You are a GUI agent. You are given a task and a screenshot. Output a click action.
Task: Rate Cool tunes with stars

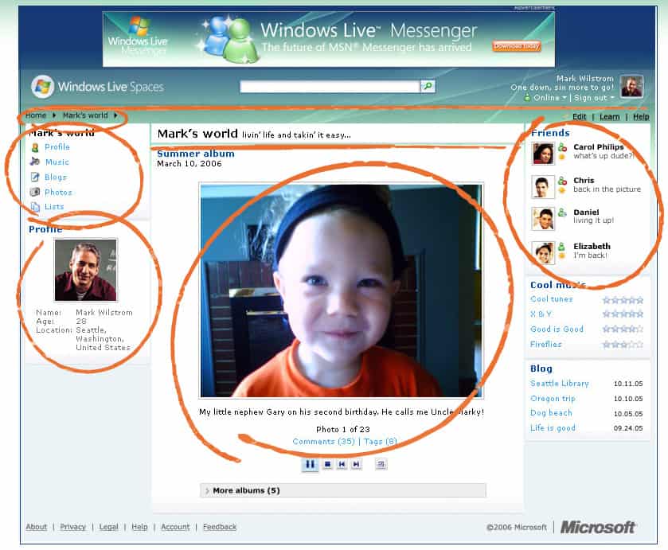[623, 300]
